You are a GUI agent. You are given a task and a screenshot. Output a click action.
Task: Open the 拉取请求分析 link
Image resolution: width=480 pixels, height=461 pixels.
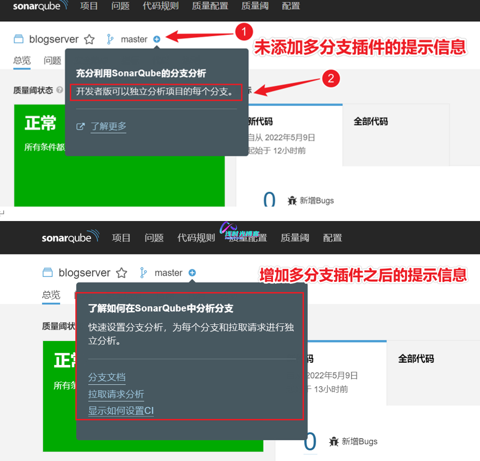coord(116,394)
